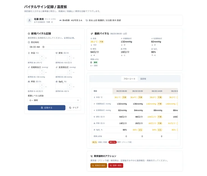Click the 収縮期血圧 number input field
207x176 pixels.
(34, 72)
